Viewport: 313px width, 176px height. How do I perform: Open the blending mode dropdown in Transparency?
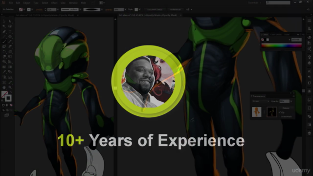(x=261, y=101)
